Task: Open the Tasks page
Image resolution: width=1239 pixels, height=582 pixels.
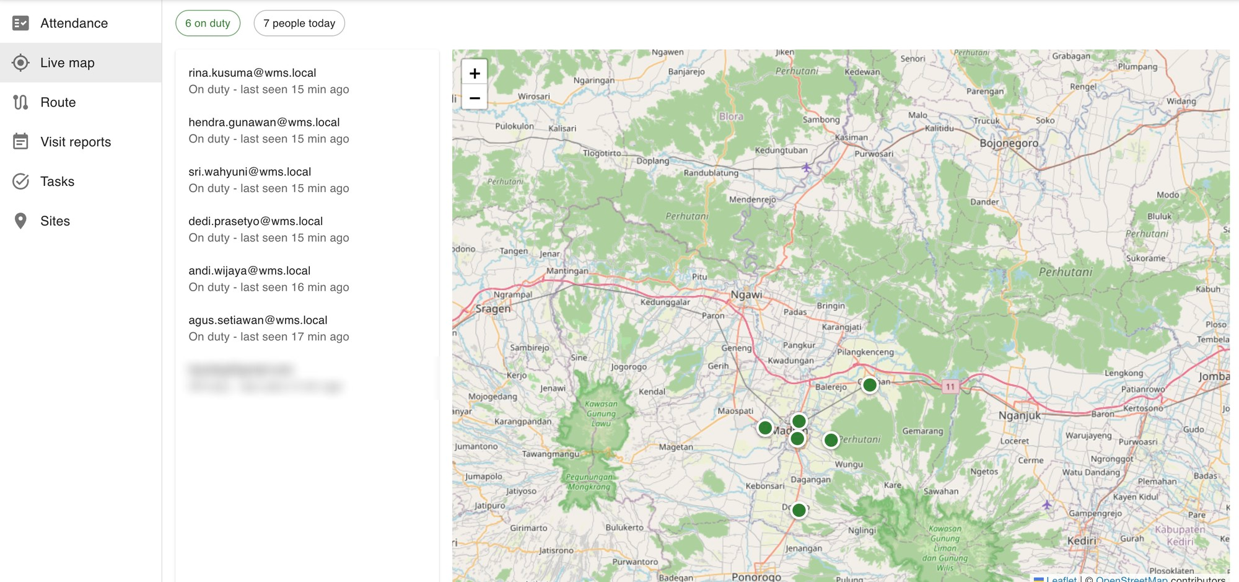Action: [81, 182]
